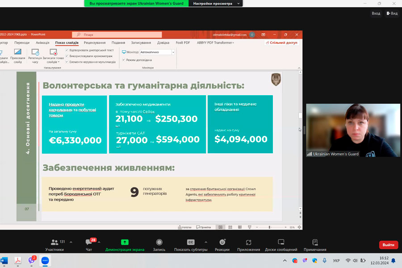Click the Записати показ слайдів icon
The height and width of the screenshot is (268, 402).
coord(53,52)
